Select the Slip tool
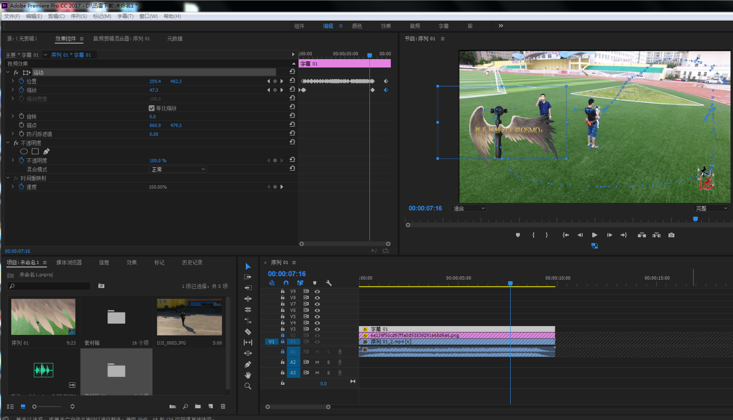Image resolution: width=733 pixels, height=420 pixels. click(x=248, y=342)
